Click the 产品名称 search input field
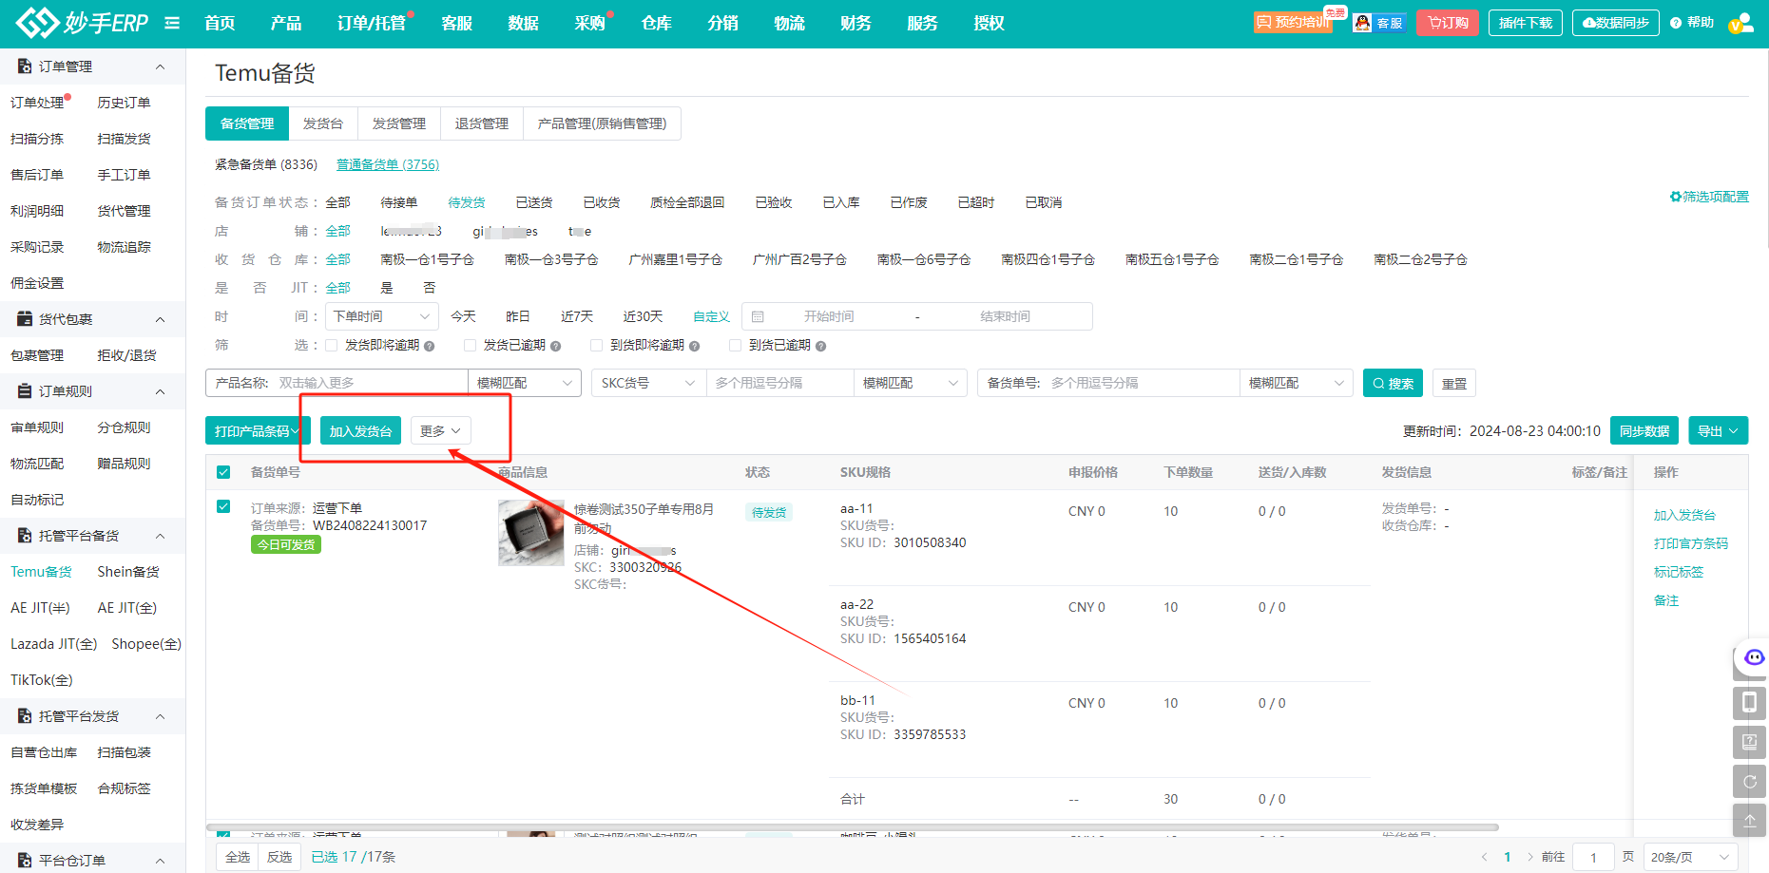 coord(369,383)
